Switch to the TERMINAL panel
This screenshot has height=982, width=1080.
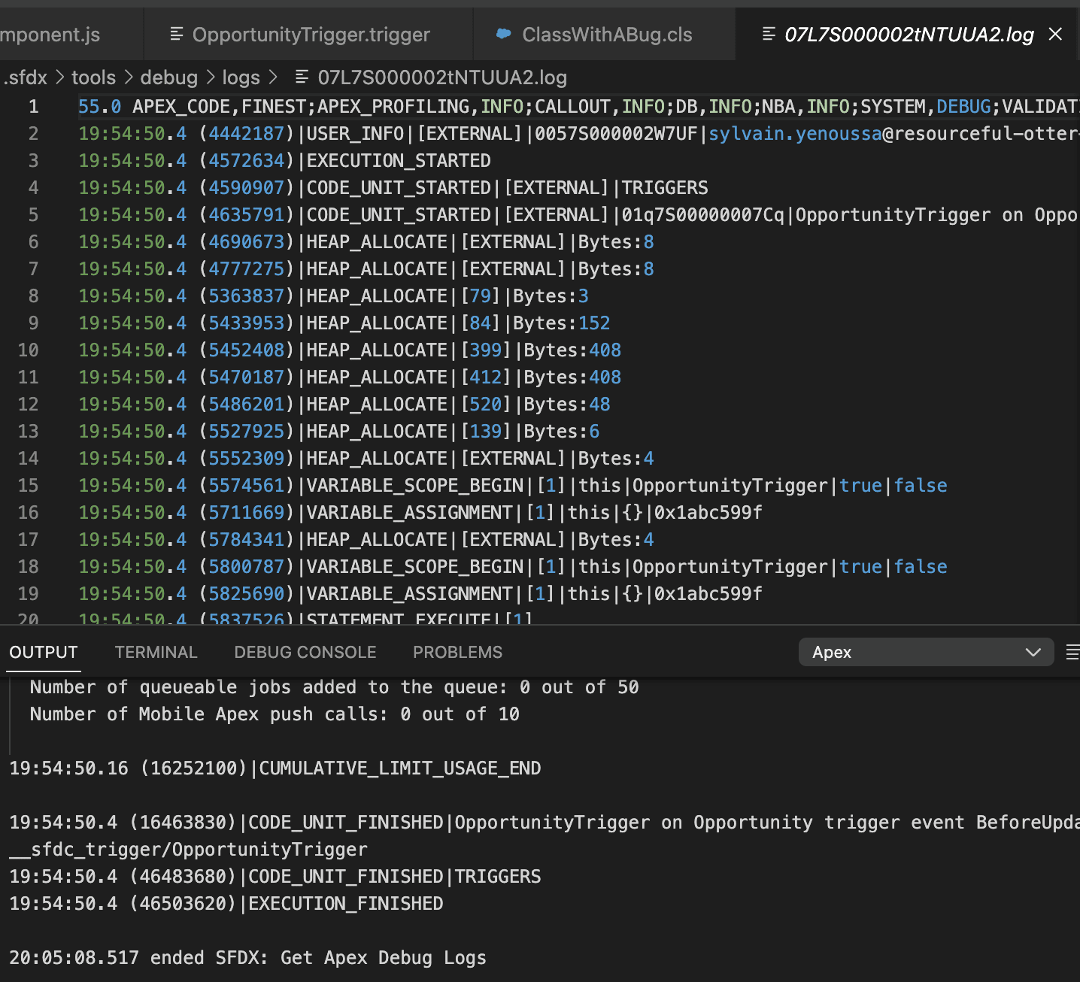click(x=156, y=652)
